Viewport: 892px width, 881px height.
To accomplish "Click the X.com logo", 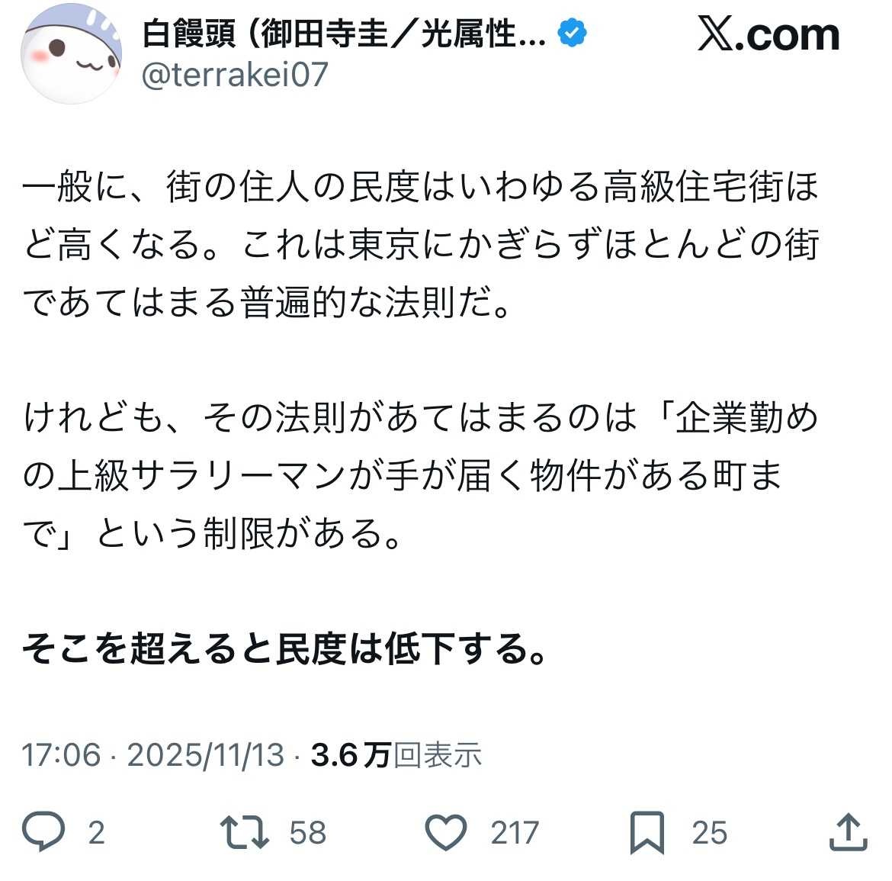I will [x=768, y=34].
